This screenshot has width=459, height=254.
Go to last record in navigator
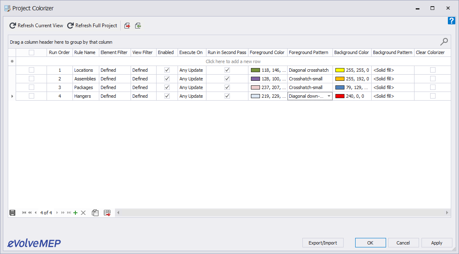(69, 213)
